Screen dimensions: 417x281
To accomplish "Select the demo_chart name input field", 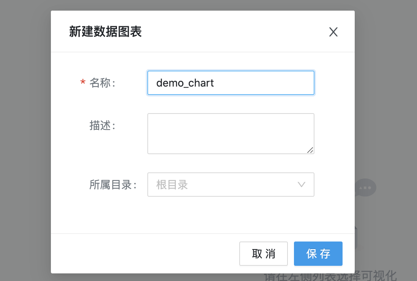I will pos(231,83).
